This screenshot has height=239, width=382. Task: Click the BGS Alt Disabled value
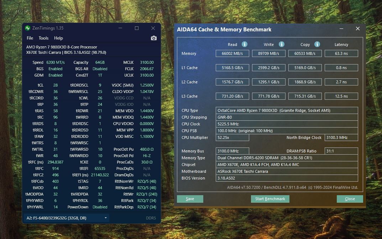pos(100,69)
